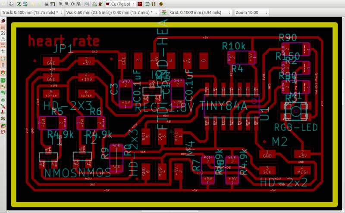Click the Zoom to fit icon
This screenshot has width=345, height=213.
click(78, 4)
